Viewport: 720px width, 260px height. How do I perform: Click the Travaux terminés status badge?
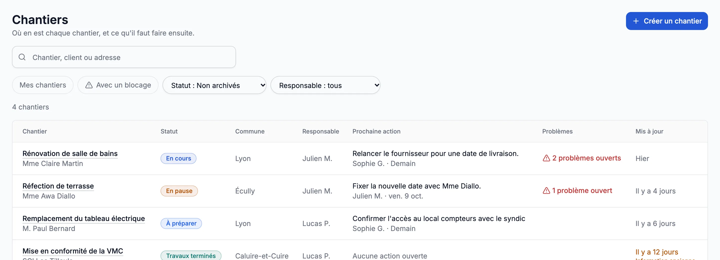(191, 255)
